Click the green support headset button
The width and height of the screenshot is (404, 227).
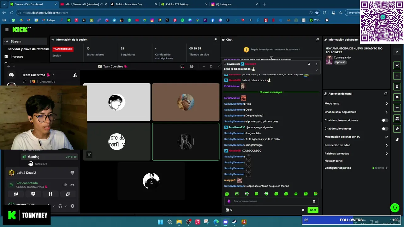coord(395,207)
